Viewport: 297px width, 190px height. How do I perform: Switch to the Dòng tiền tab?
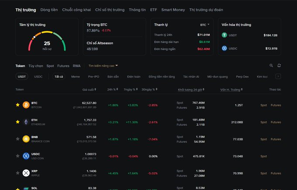pos(49,10)
